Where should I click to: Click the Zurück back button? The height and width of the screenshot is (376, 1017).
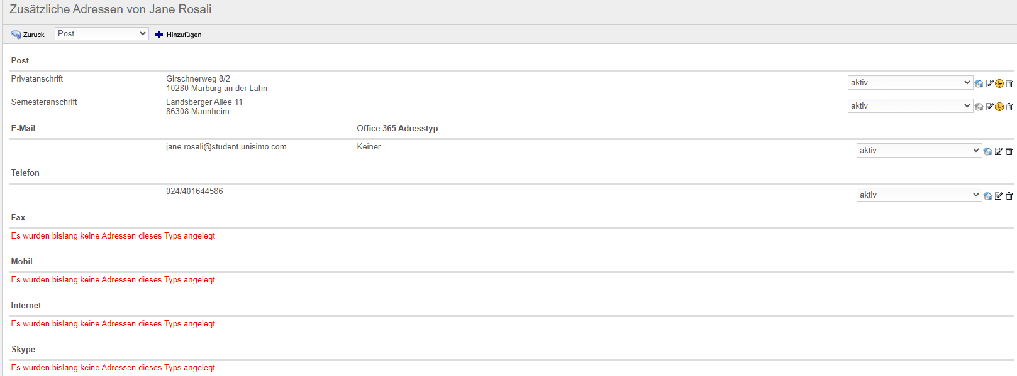pyautogui.click(x=28, y=35)
